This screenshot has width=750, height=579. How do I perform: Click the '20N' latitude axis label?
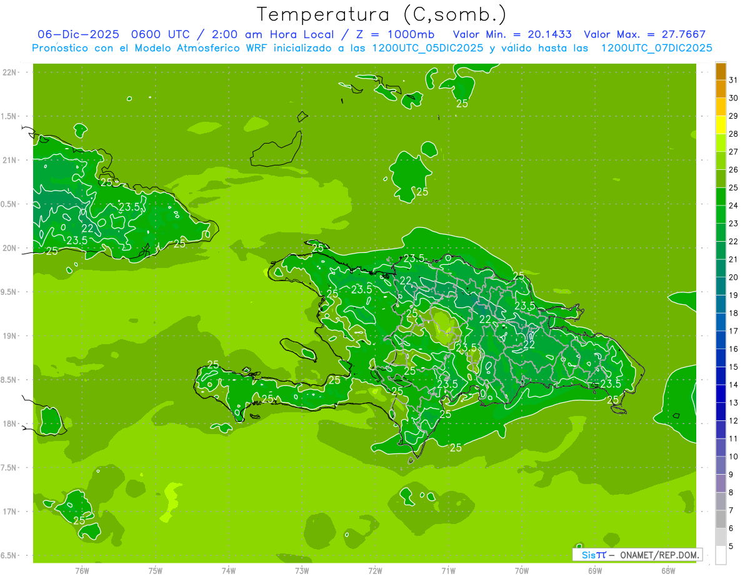[10, 248]
